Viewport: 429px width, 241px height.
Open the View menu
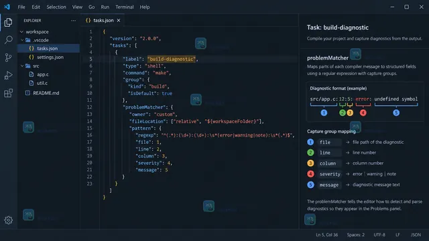(77, 7)
